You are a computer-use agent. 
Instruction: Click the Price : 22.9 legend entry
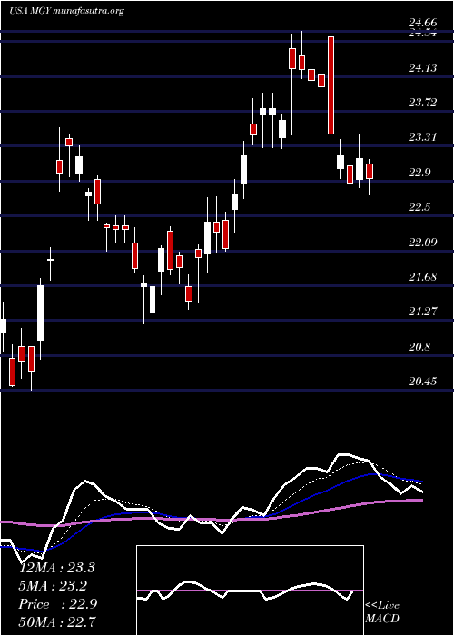[x=57, y=604]
